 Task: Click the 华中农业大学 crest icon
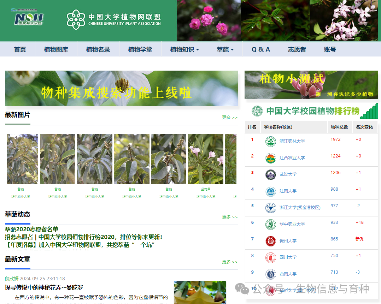pyautogui.click(x=270, y=224)
